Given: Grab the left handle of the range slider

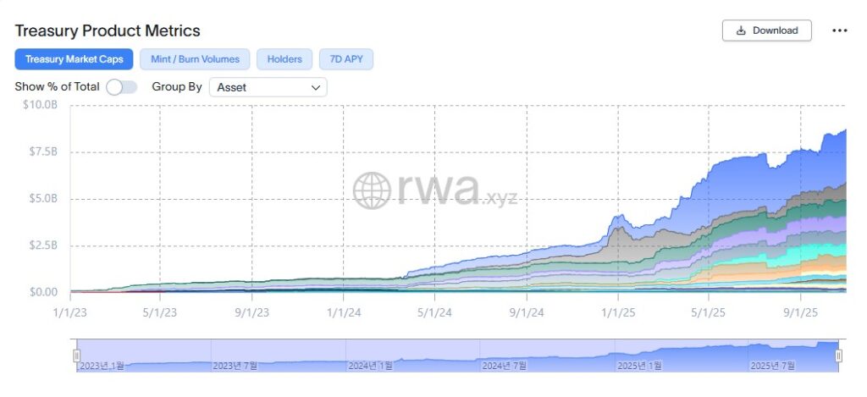Looking at the screenshot, I should [76, 356].
